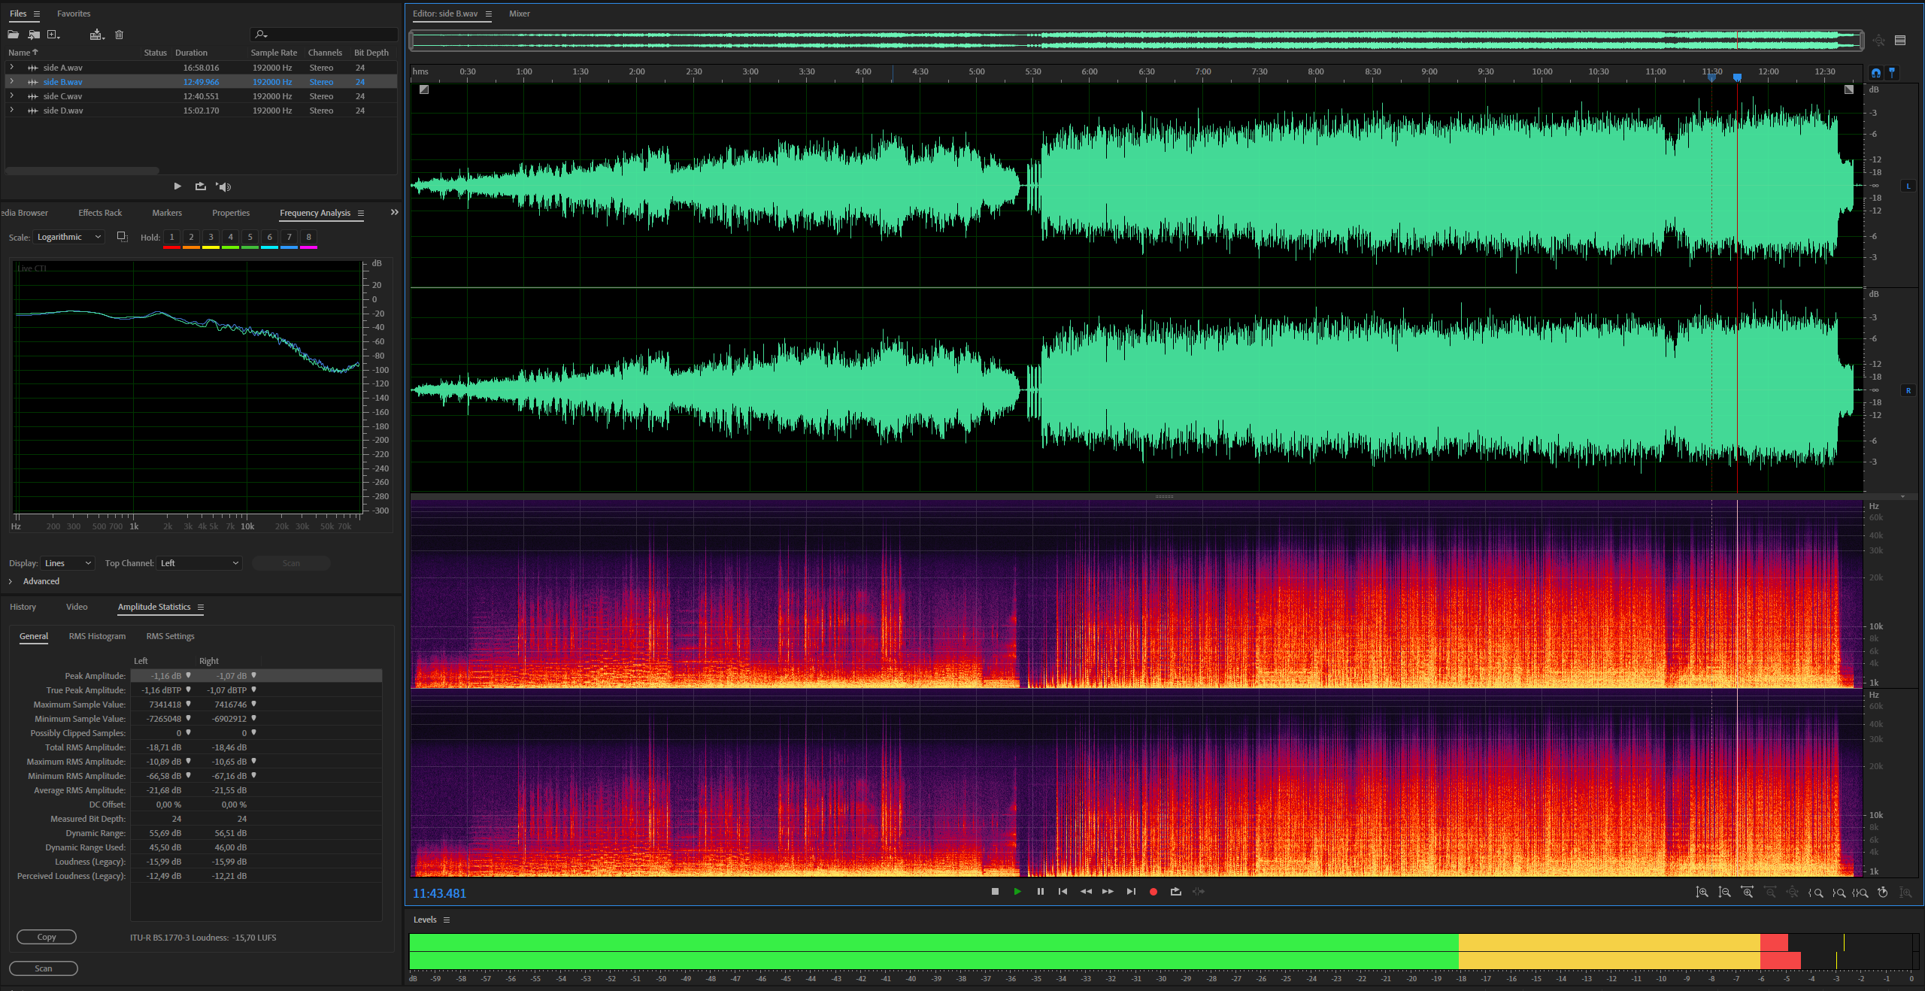
Task: Play preview in the Files panel
Action: (177, 186)
